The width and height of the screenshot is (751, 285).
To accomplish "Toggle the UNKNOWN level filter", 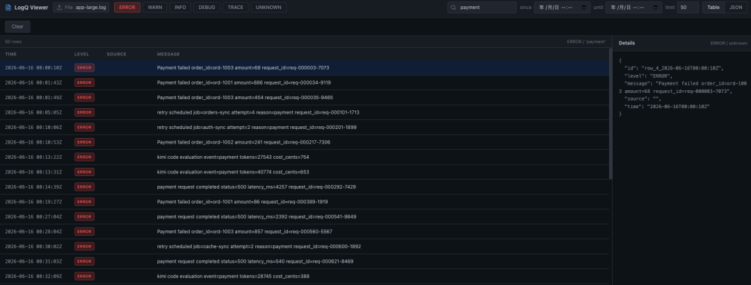I will [268, 8].
